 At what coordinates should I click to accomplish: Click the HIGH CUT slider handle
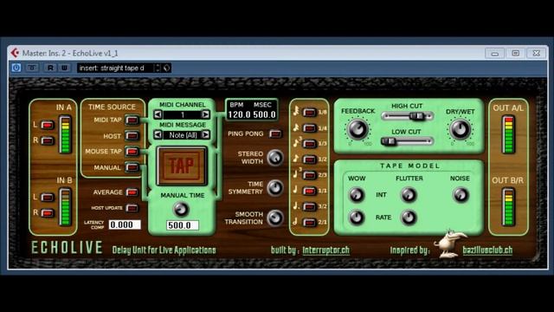417,115
